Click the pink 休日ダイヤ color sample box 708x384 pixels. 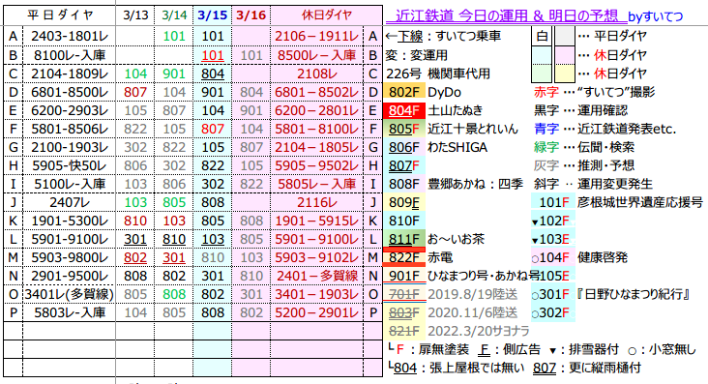(564, 55)
